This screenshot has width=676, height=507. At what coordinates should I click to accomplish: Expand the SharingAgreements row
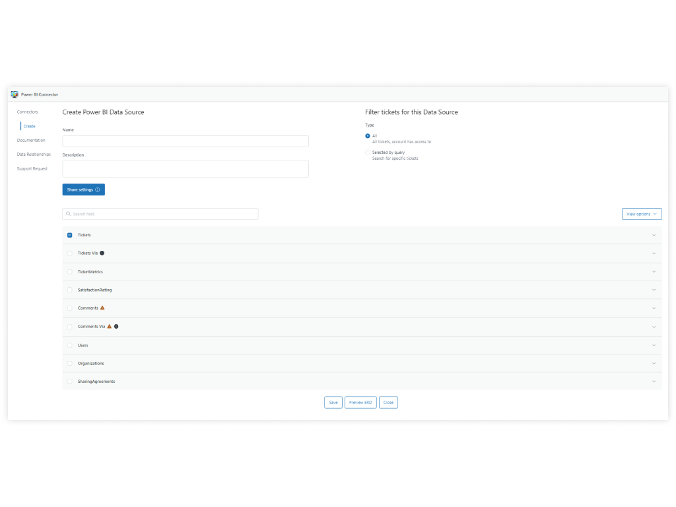tap(654, 381)
